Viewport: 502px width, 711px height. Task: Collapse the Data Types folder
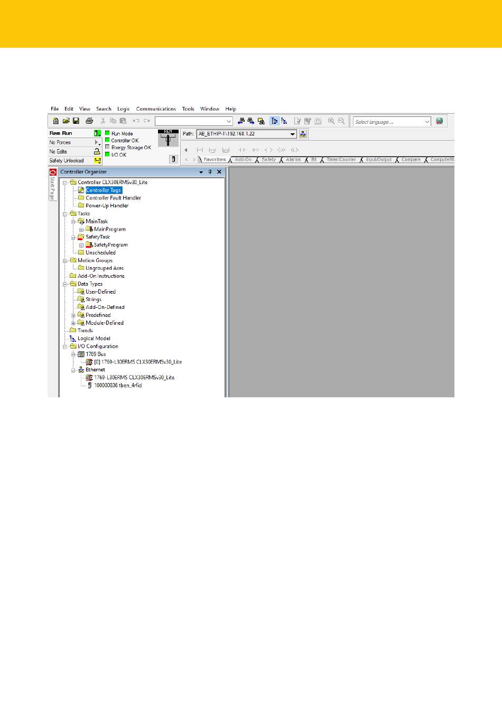66,284
